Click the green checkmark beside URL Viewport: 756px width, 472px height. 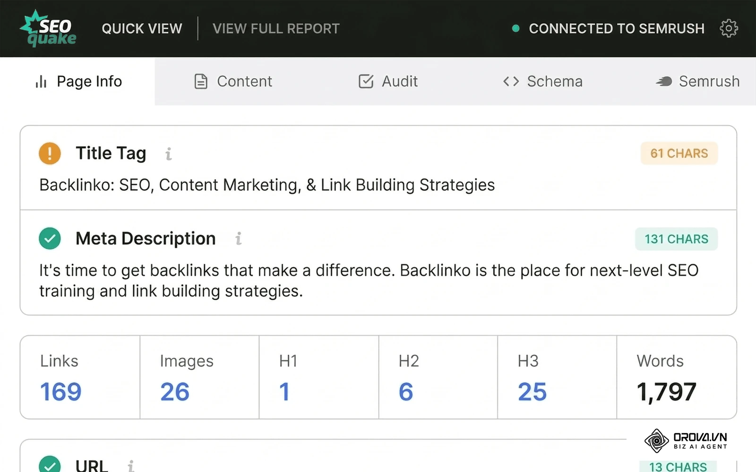[x=50, y=464]
